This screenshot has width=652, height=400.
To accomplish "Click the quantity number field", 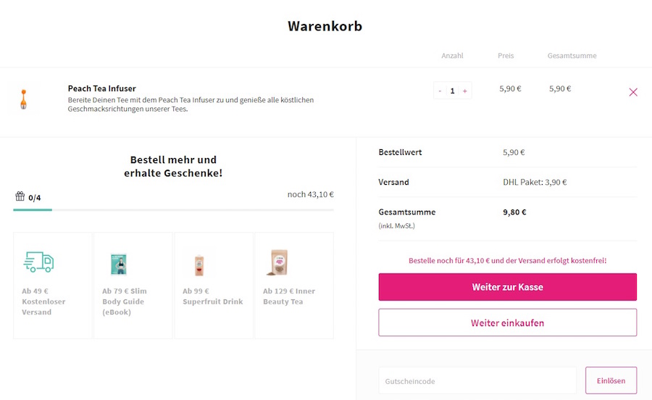I will pos(452,91).
